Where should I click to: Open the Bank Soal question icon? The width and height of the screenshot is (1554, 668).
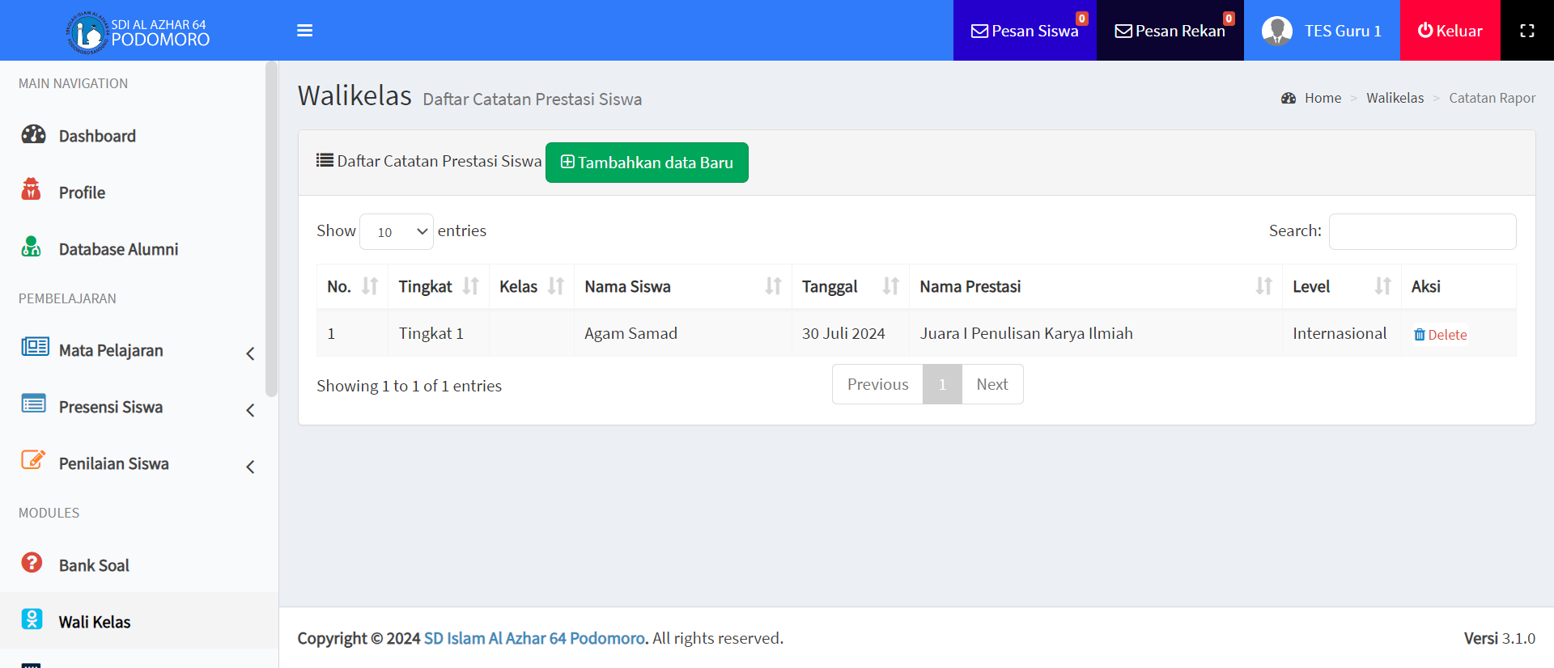pyautogui.click(x=32, y=563)
